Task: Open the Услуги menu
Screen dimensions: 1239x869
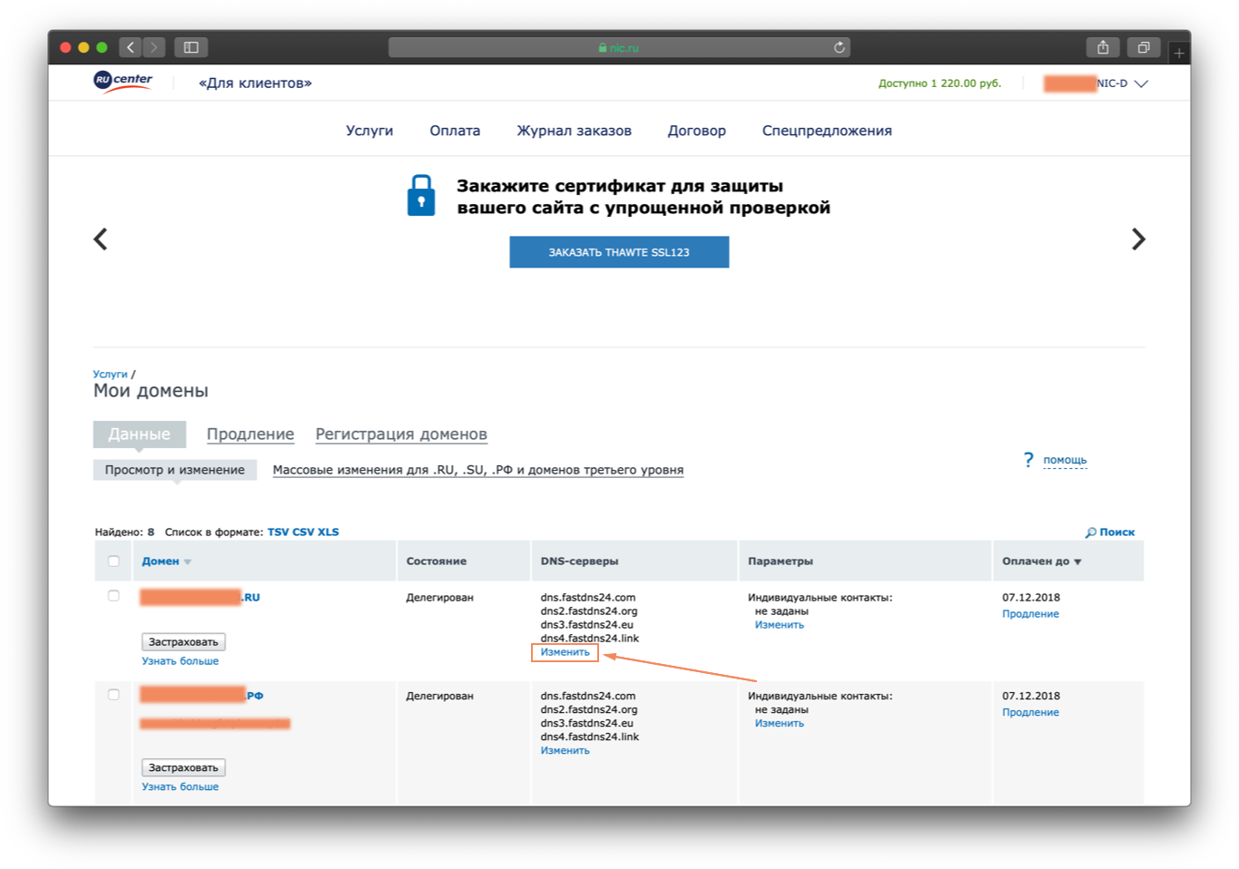Action: pyautogui.click(x=369, y=131)
